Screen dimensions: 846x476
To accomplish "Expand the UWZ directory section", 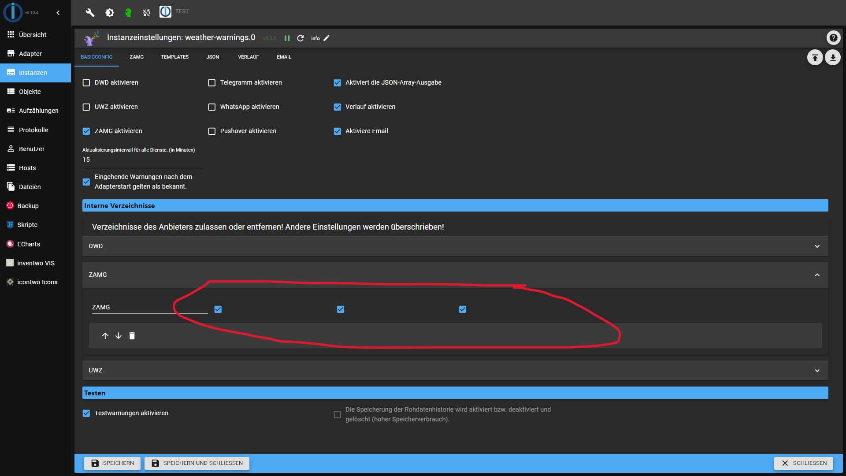I will [817, 371].
